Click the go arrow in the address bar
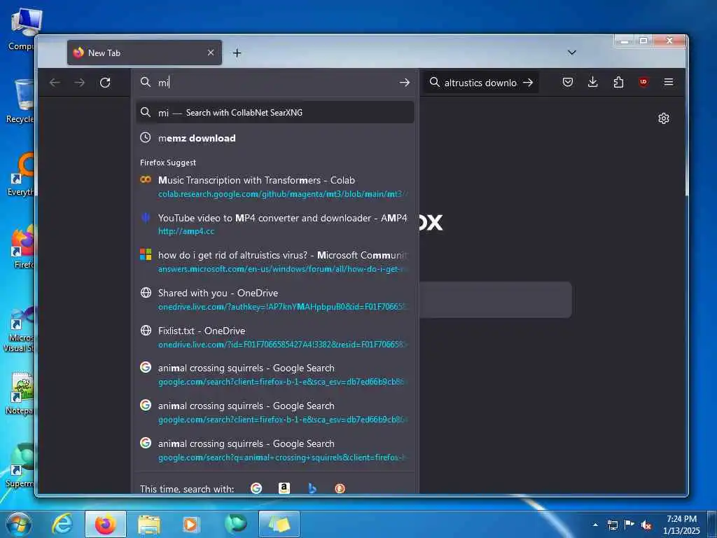Image resolution: width=717 pixels, height=538 pixels. (x=404, y=83)
